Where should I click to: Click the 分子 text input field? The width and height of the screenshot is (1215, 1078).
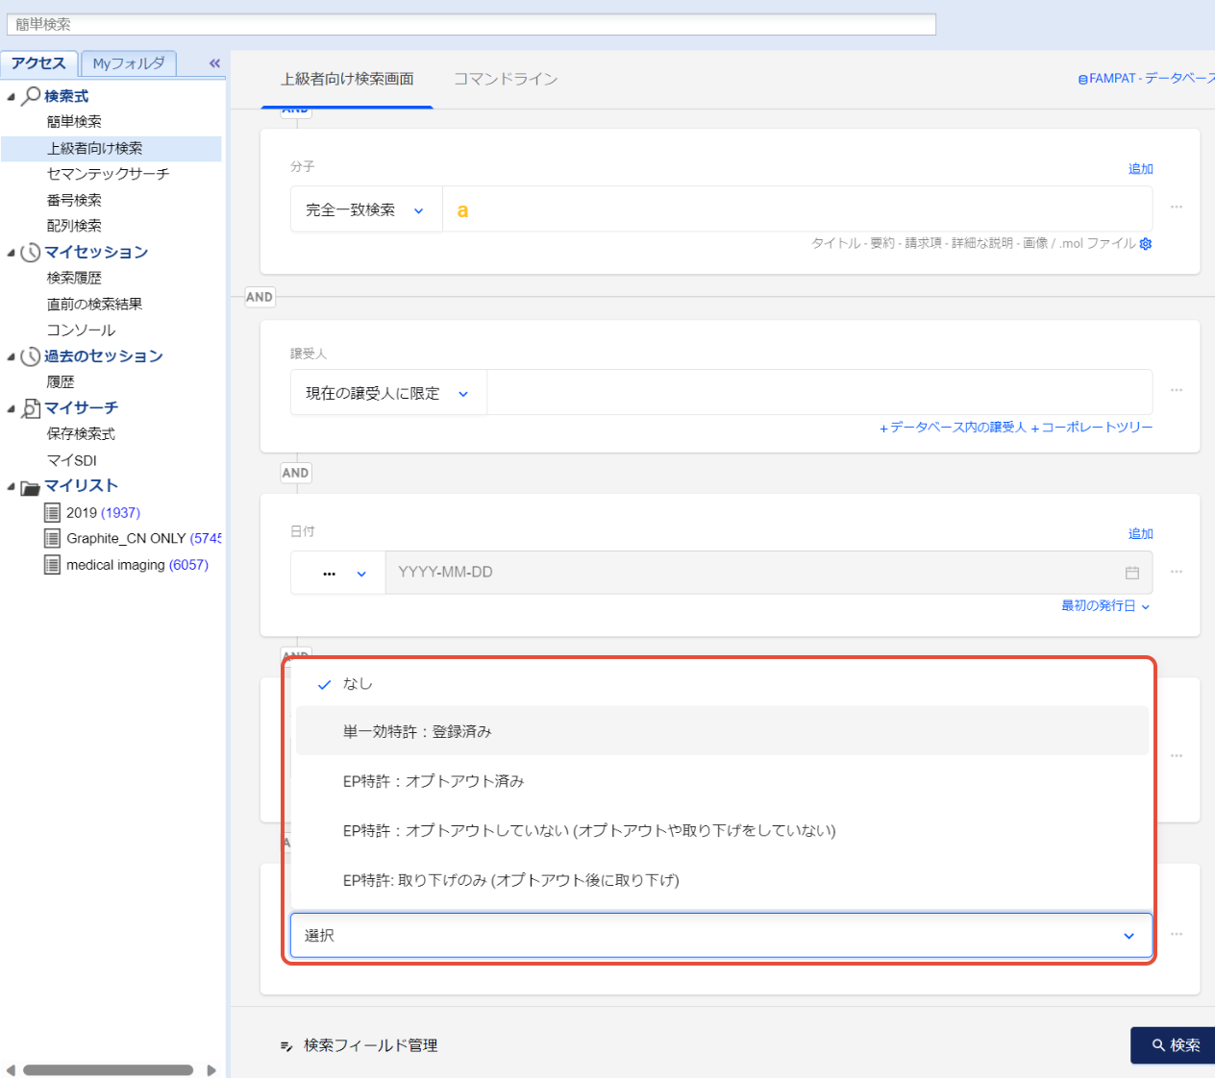coord(797,209)
